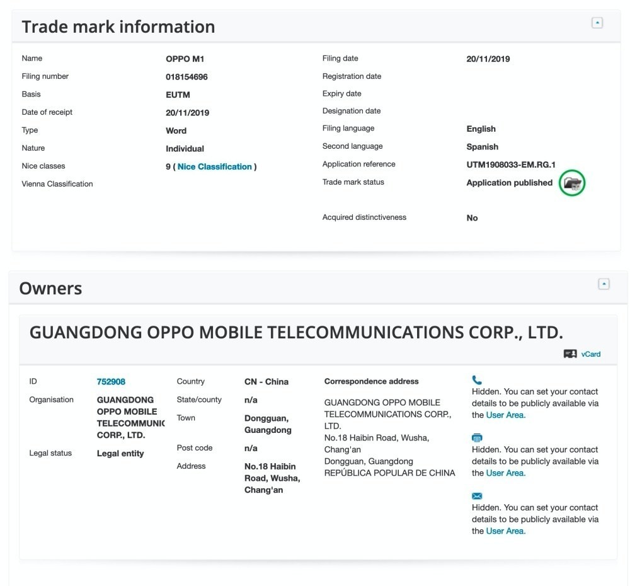Click the owner name heading GUANGDONG OPPO

coord(296,333)
